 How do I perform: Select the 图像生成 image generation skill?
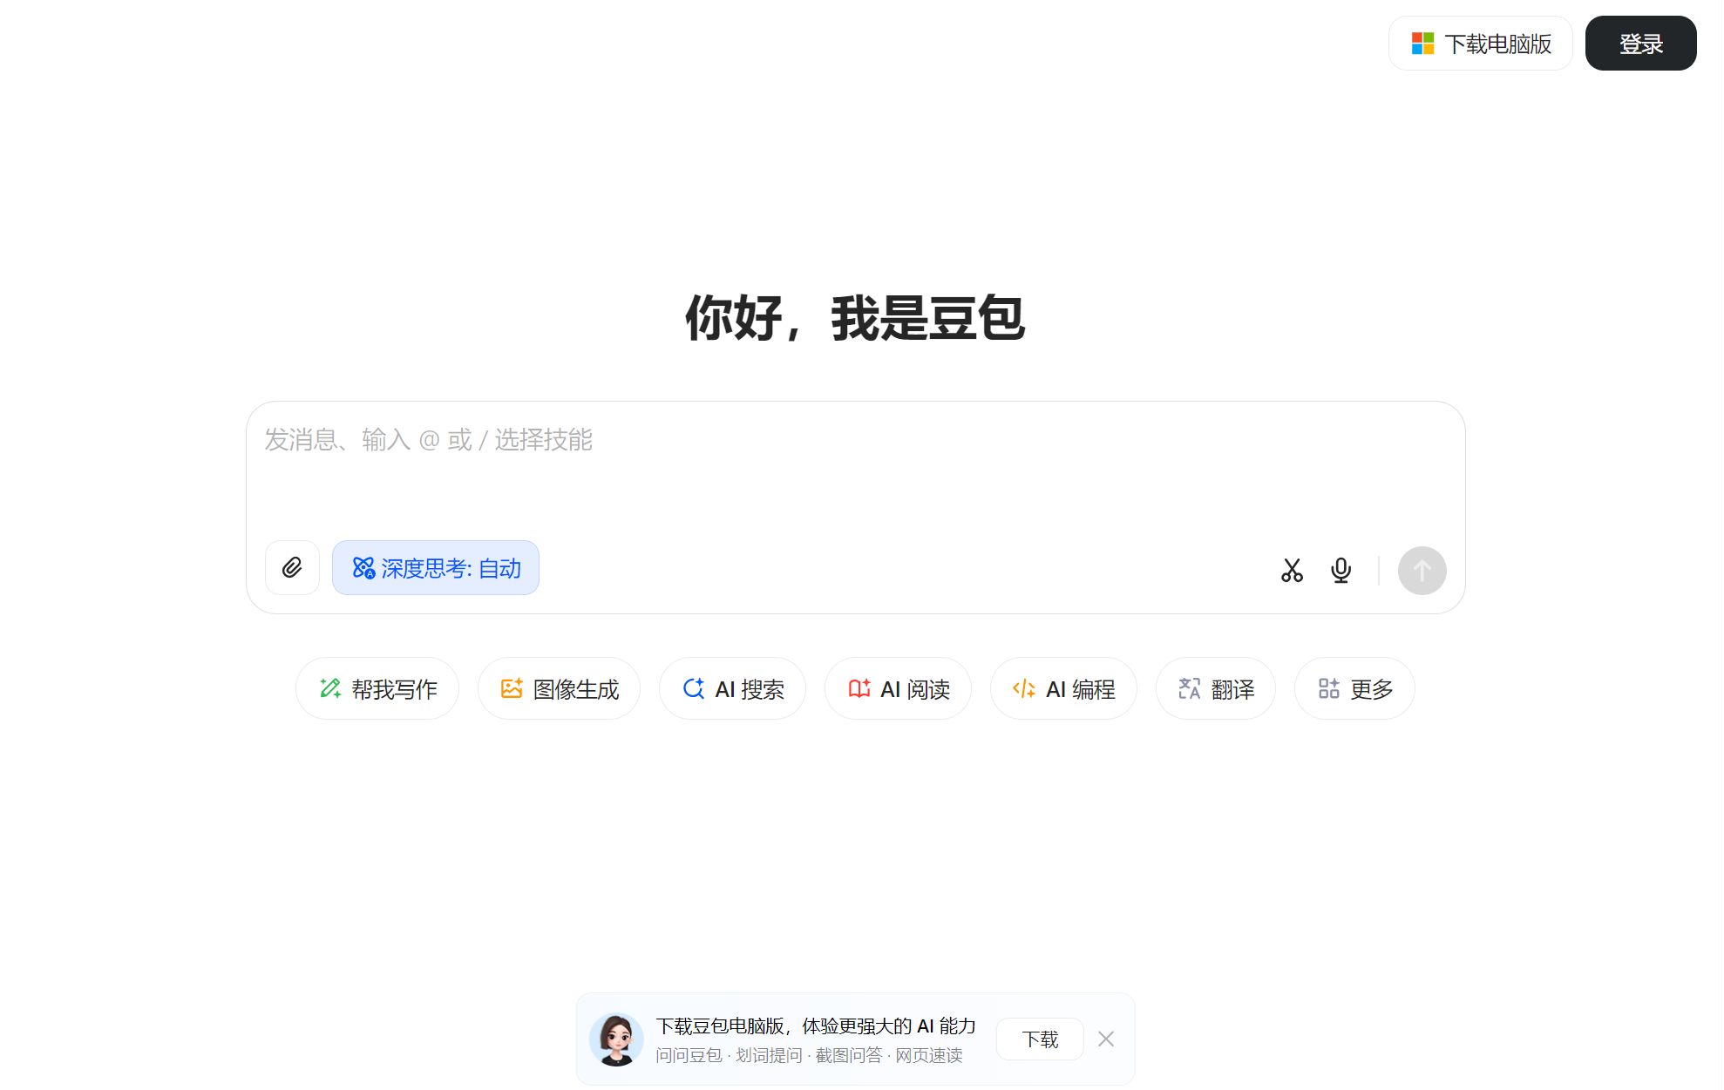(x=560, y=689)
